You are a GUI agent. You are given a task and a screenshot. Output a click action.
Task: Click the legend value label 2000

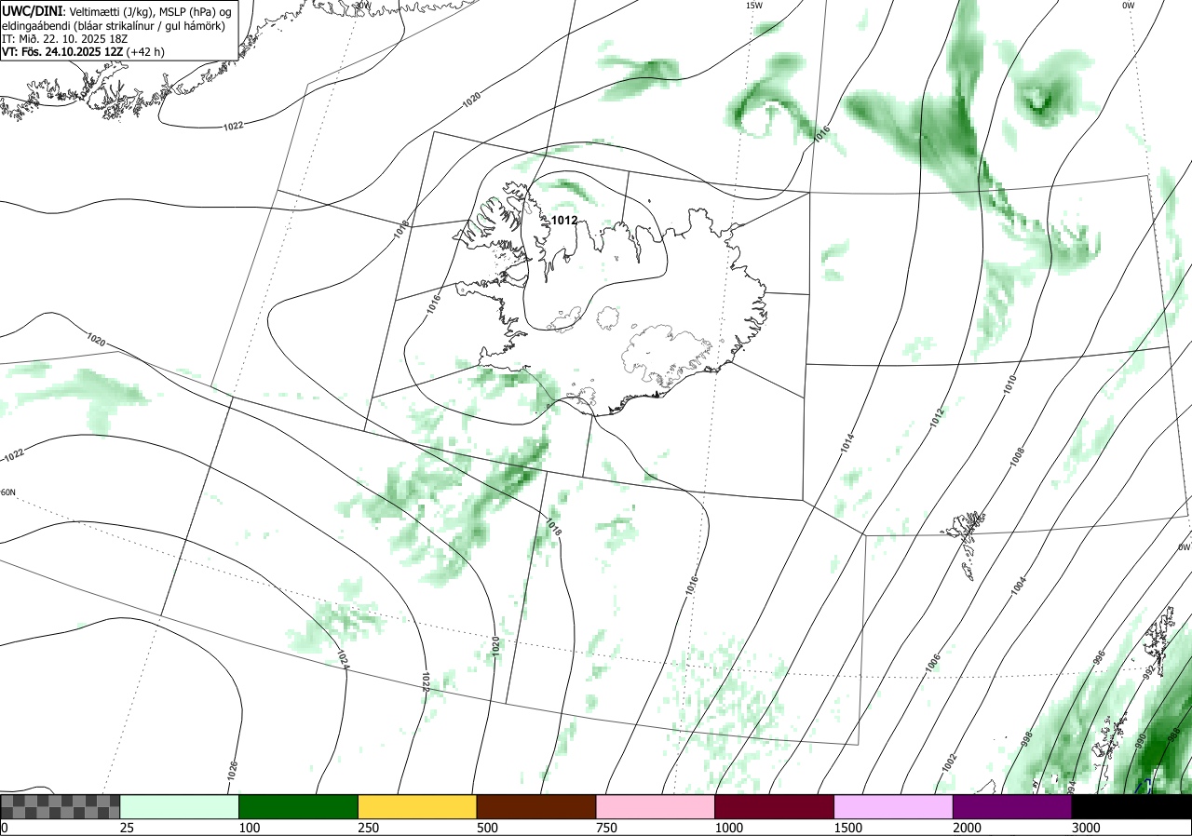(968, 828)
